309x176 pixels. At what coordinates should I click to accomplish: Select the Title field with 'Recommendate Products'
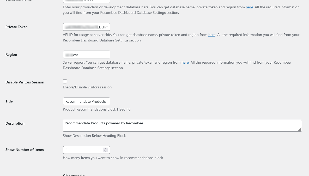pyautogui.click(x=86, y=101)
